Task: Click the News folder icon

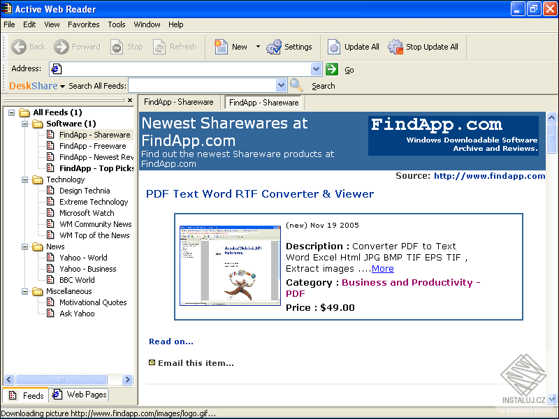Action: (x=38, y=247)
